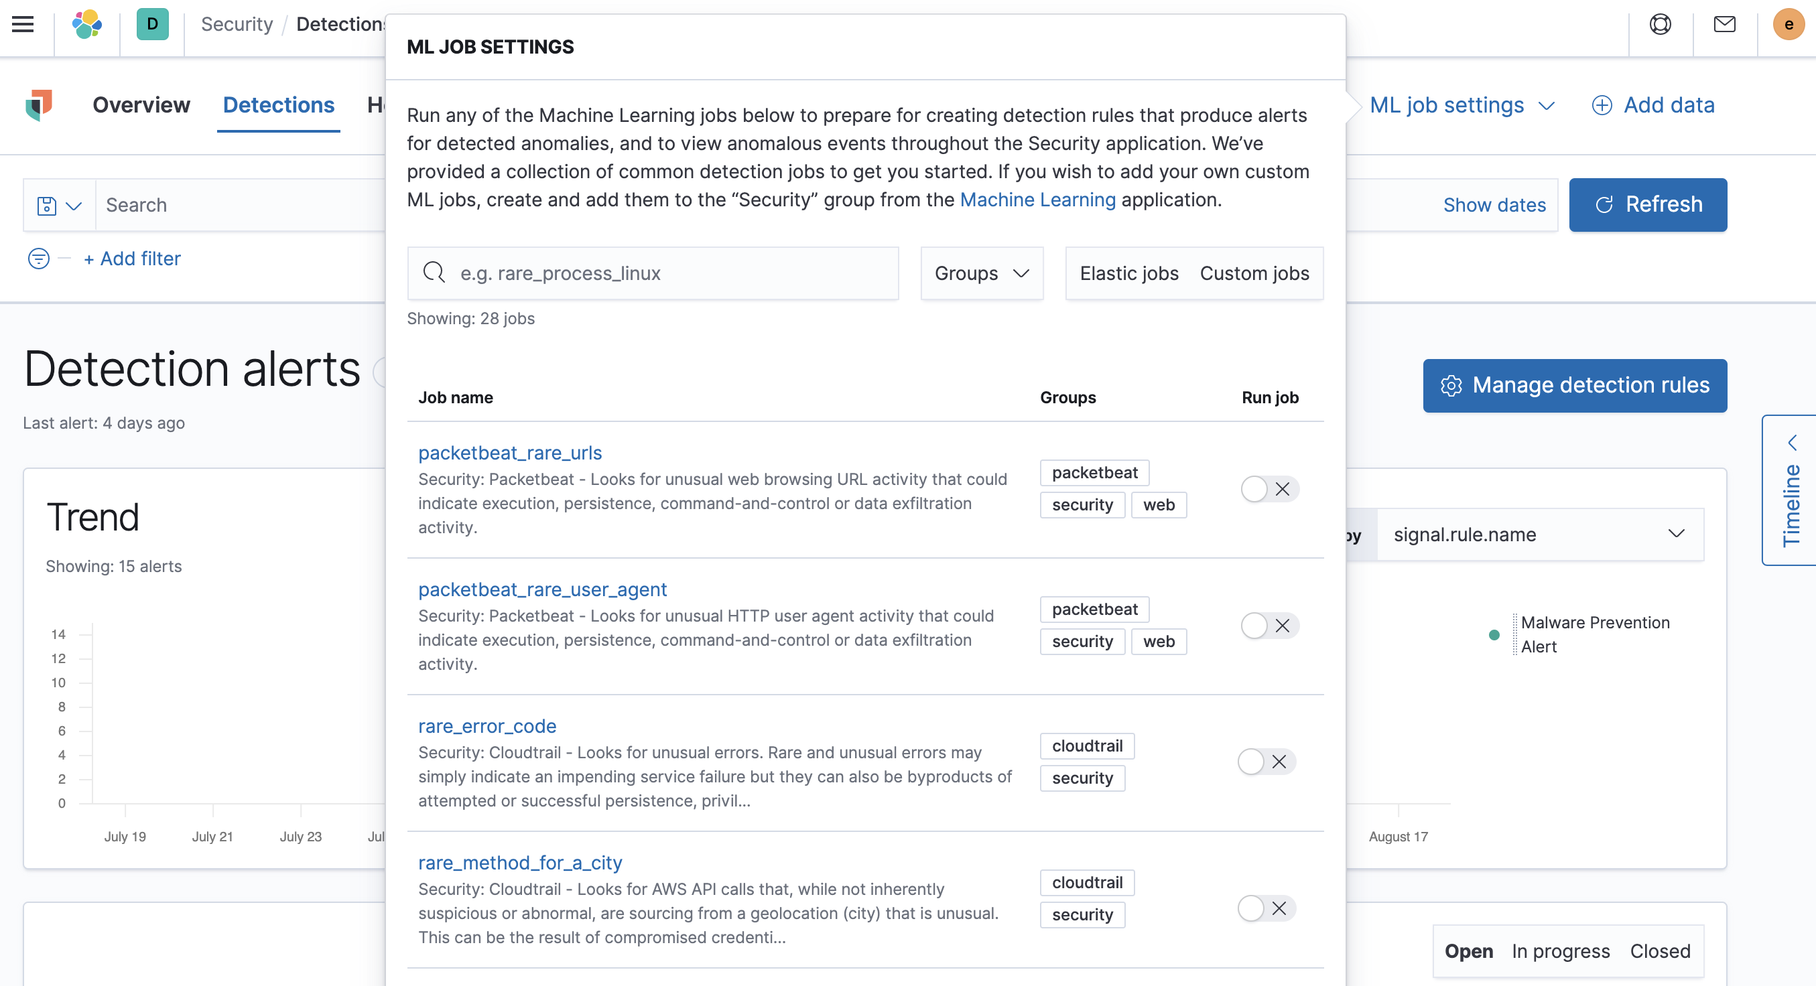Click the Elastic logo icon
This screenshot has width=1816, height=986.
click(86, 25)
